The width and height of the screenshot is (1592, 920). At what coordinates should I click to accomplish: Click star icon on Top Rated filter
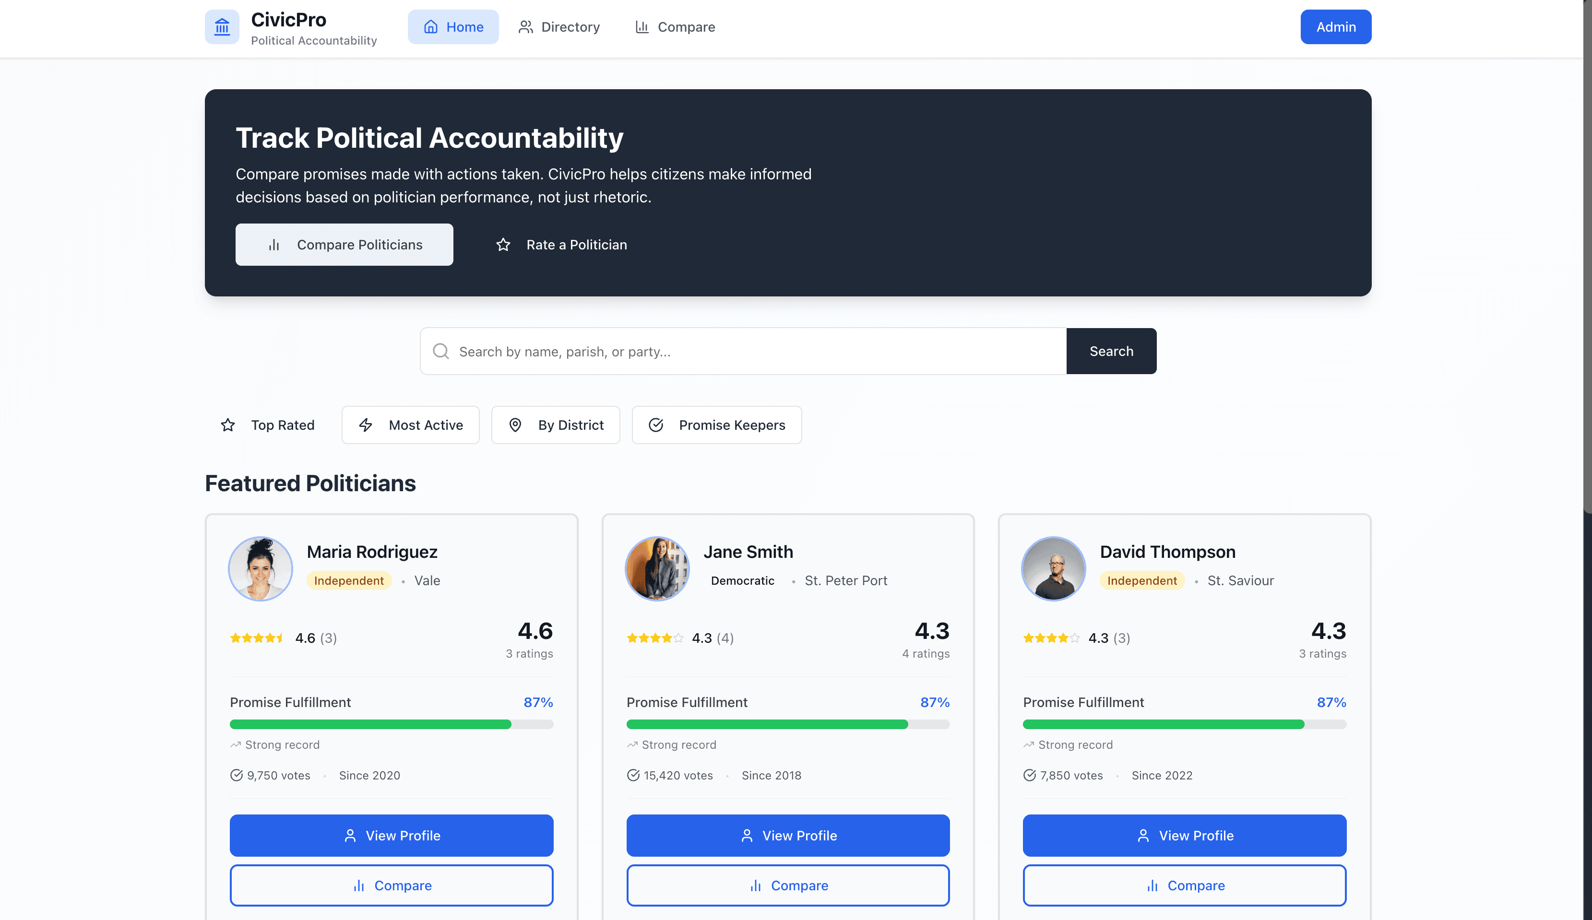click(228, 425)
